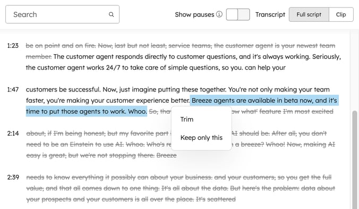Screen dimensions: 359x209
Task: Toggle the Show pauses switch
Action: (238, 14)
